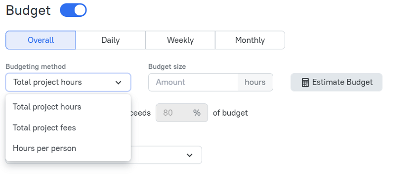Focus the Budget size Amount field
Screen dimensions: 420x184
(193, 82)
